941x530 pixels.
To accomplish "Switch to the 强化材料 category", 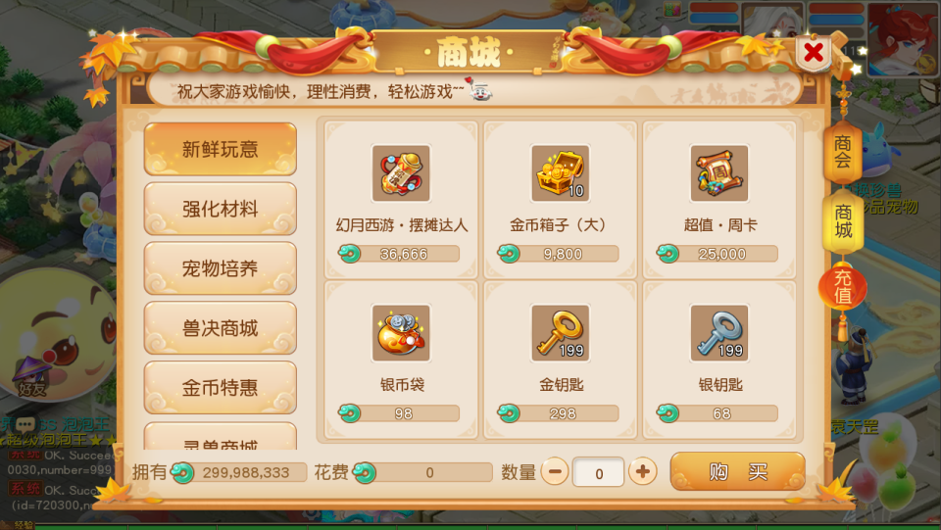I will [221, 209].
